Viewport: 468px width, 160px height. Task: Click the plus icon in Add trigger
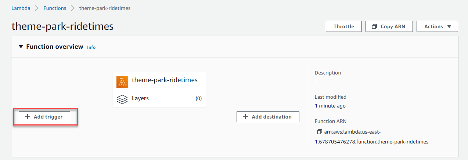pyautogui.click(x=28, y=117)
